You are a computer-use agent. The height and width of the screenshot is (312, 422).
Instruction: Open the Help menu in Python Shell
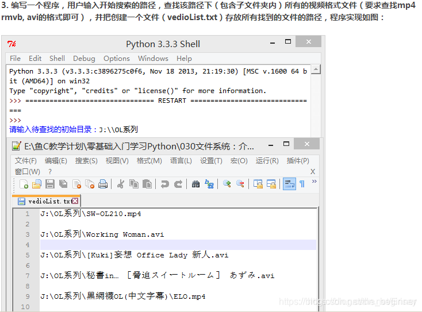(184, 59)
